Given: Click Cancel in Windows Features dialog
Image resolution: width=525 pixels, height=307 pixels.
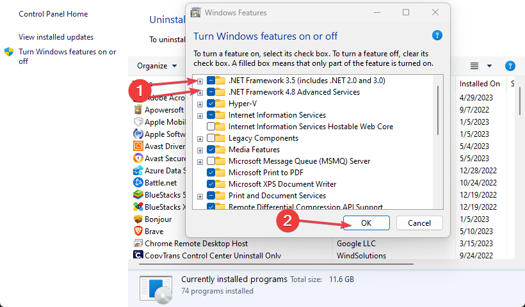Looking at the screenshot, I should (x=419, y=223).
